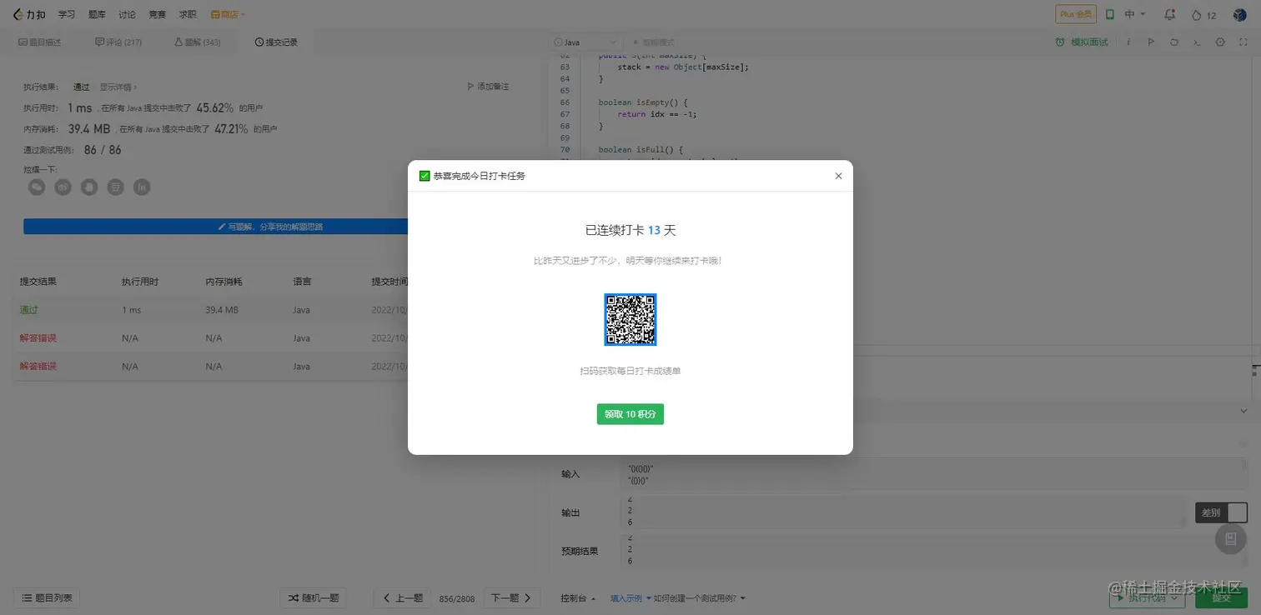Click the 39.4 MB cell in table
This screenshot has height=615, width=1261.
[222, 310]
